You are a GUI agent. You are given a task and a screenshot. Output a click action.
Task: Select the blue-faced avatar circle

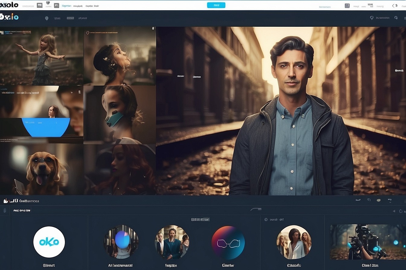(x=121, y=242)
